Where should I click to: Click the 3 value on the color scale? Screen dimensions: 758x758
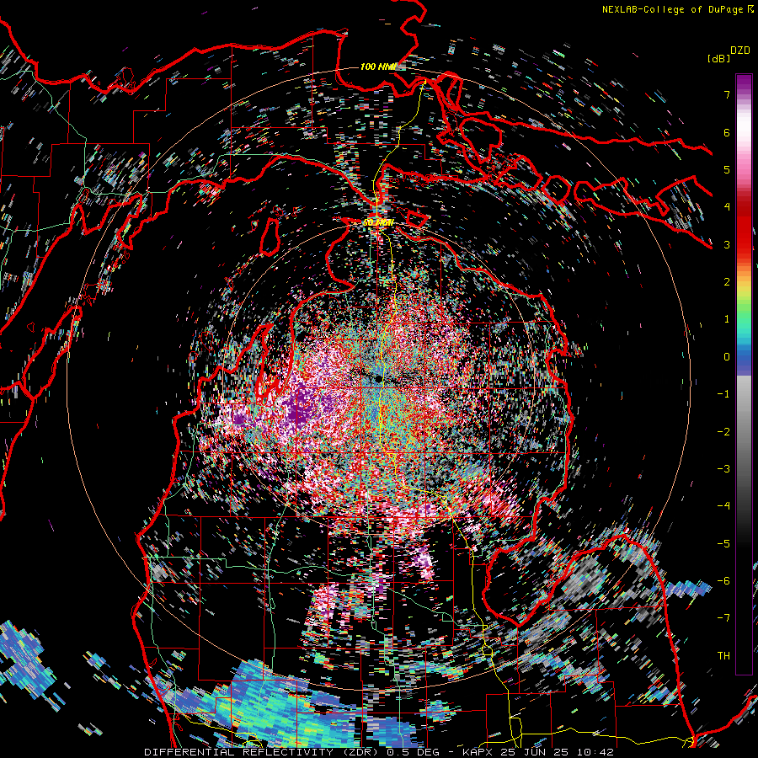tap(727, 244)
